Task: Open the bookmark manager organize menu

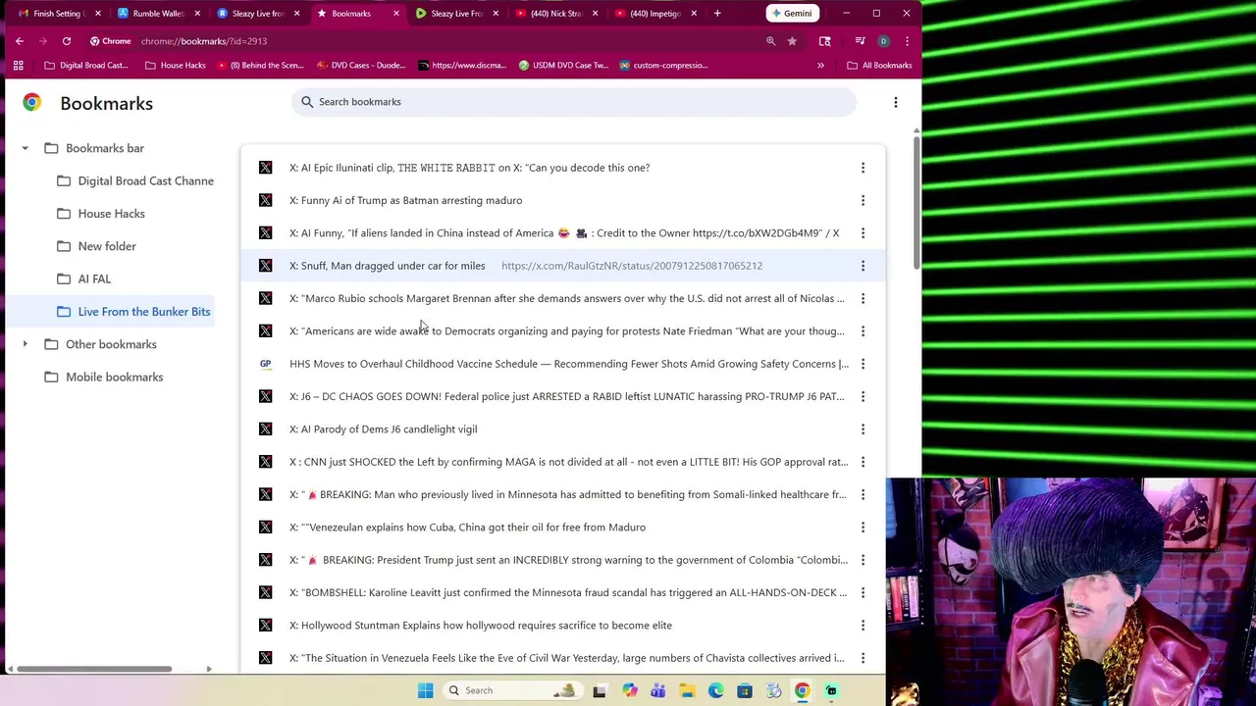Action: 895,102
